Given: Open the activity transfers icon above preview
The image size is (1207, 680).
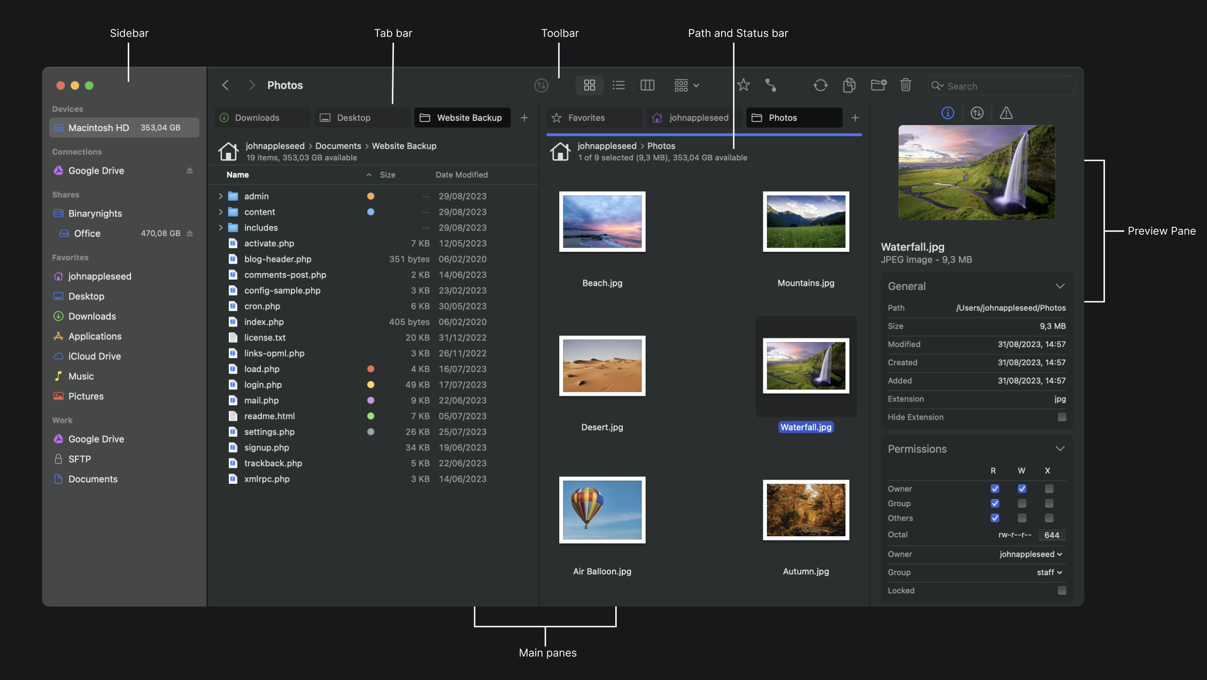Looking at the screenshot, I should [977, 113].
